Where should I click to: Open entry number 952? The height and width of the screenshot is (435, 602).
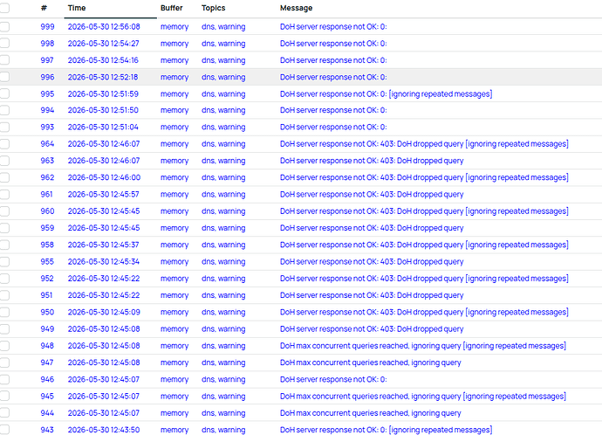click(x=47, y=279)
